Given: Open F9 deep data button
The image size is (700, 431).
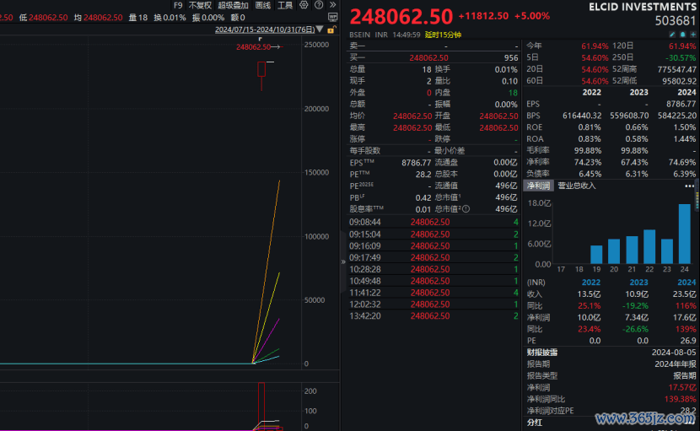Looking at the screenshot, I should pyautogui.click(x=178, y=5).
